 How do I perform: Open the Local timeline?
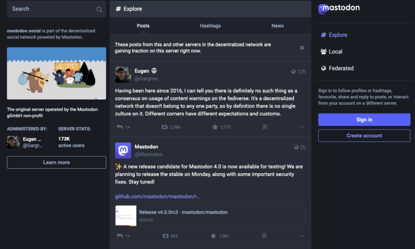click(331, 51)
